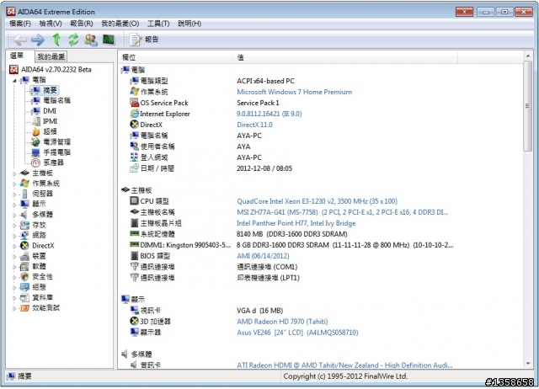Open the 工具(T) menu
Screen dimensions: 539x389
point(158,24)
